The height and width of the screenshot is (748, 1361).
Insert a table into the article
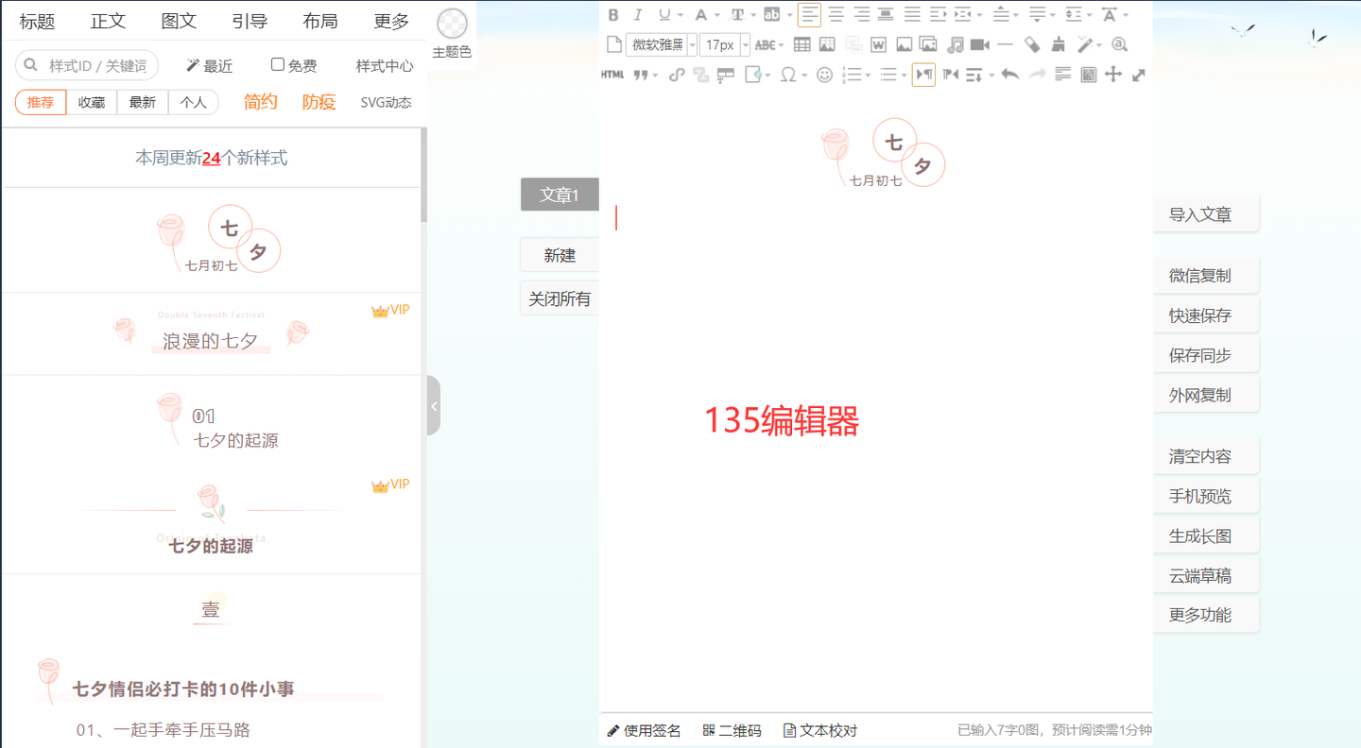[x=802, y=44]
